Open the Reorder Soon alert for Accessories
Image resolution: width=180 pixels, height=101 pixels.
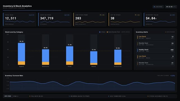(x=155, y=63)
